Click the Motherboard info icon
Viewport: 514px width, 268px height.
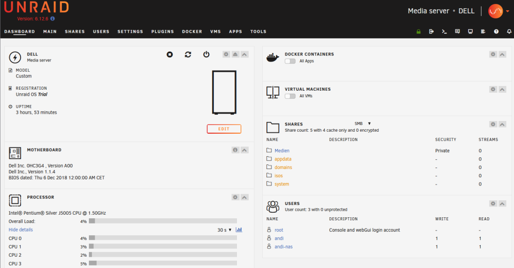(235, 150)
